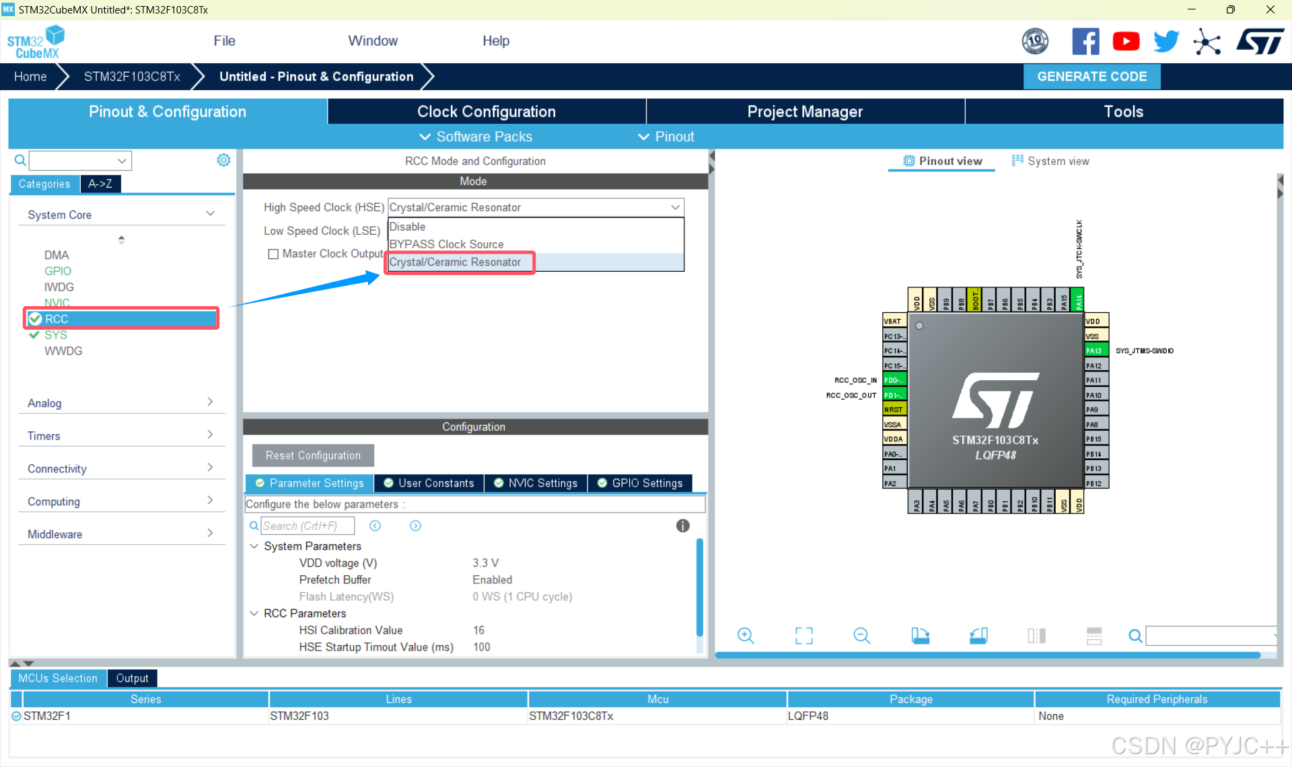
Task: Rotate the chip view counter-clockwise
Action: 978,636
